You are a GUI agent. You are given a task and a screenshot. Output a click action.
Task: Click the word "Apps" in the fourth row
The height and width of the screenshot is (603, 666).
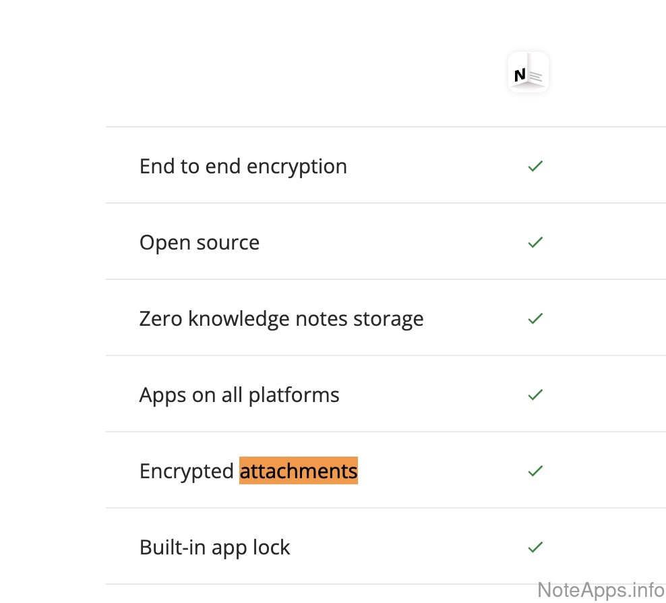pos(162,395)
